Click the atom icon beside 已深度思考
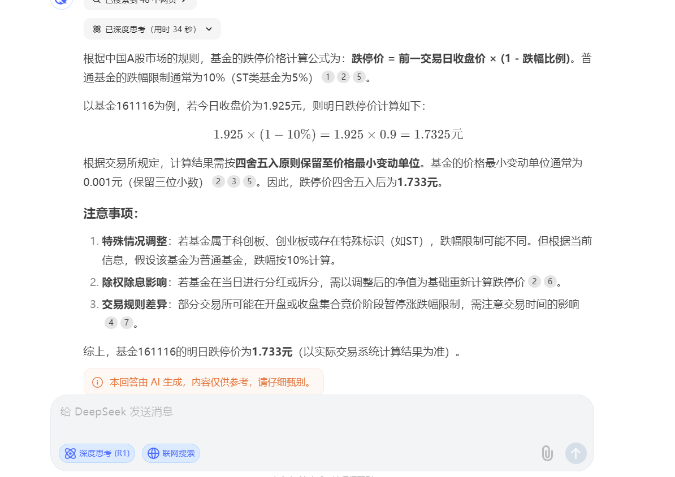Screen dimensions: 675x477 click(x=97, y=29)
